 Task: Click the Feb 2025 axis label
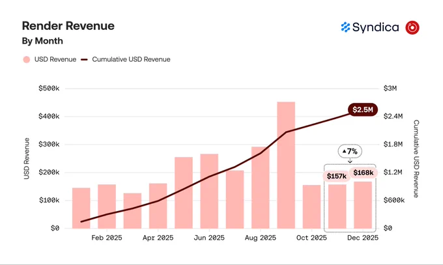(x=107, y=238)
